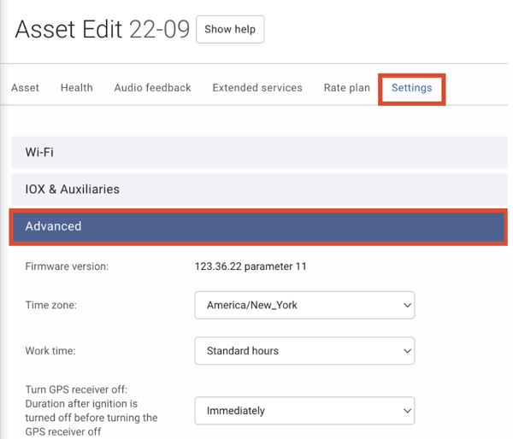513x439 pixels.
Task: Click the Standard hours chevron arrow
Action: [x=407, y=351]
